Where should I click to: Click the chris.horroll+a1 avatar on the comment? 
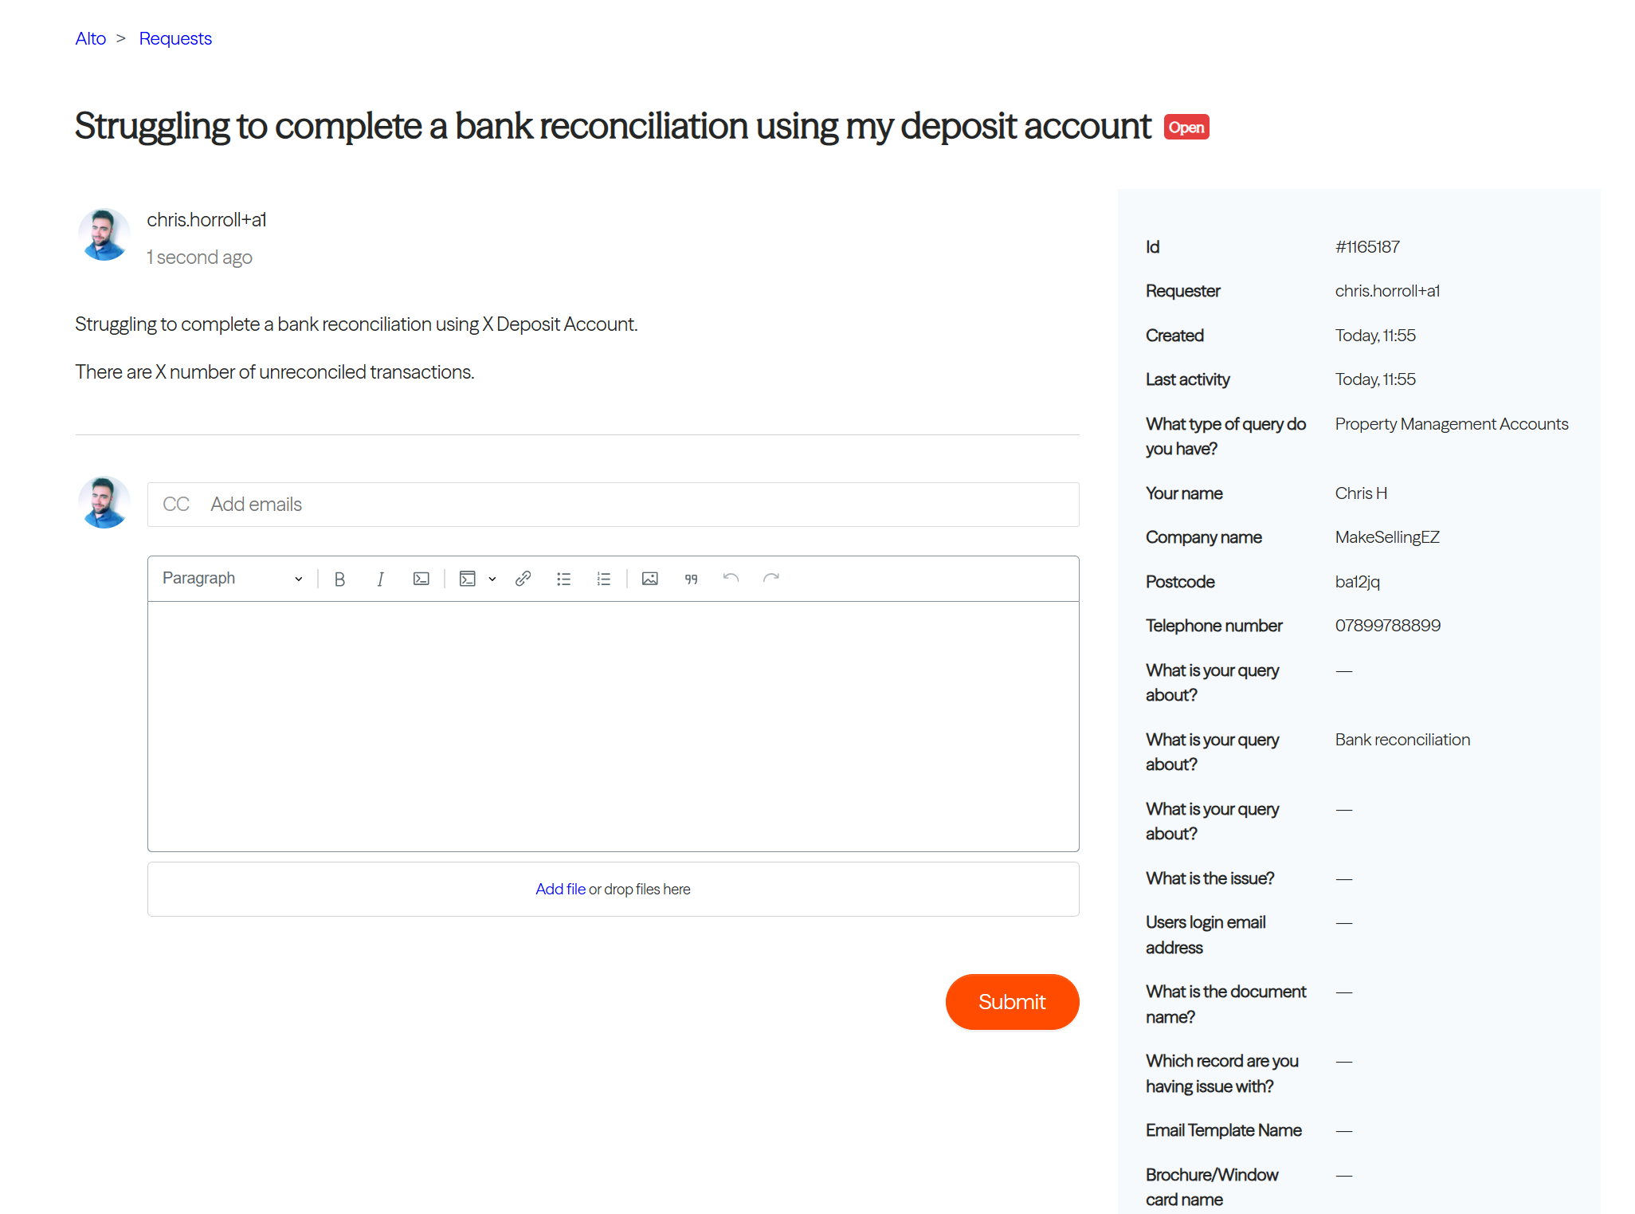click(104, 234)
